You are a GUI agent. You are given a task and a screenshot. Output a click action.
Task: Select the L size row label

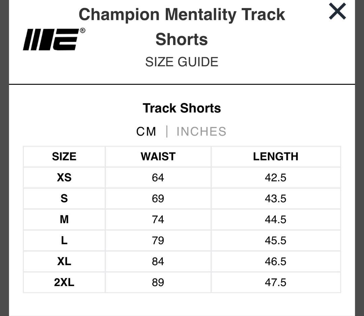64,240
